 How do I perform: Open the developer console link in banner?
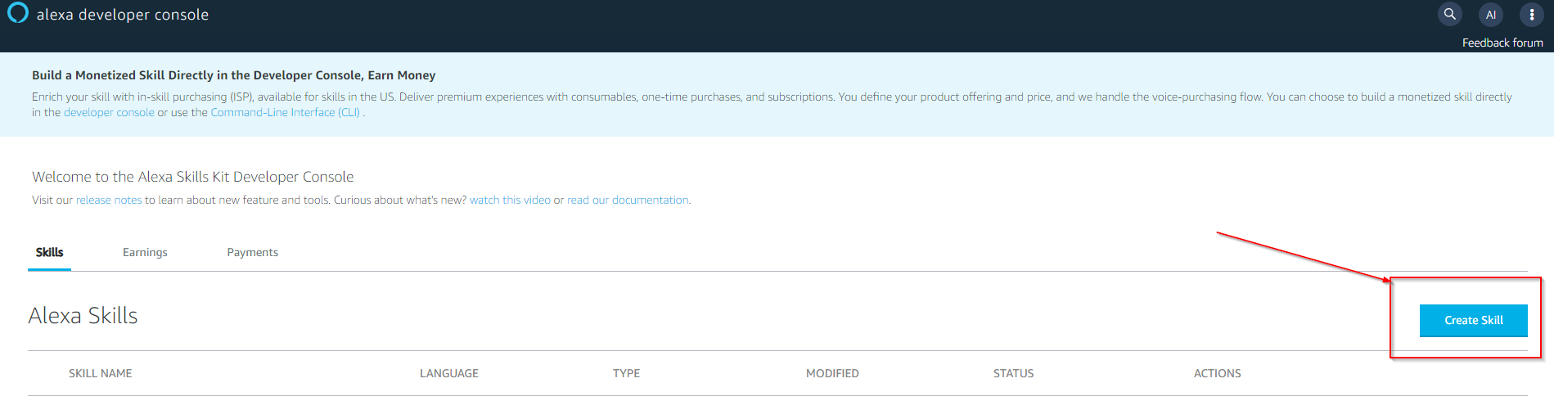click(x=109, y=112)
